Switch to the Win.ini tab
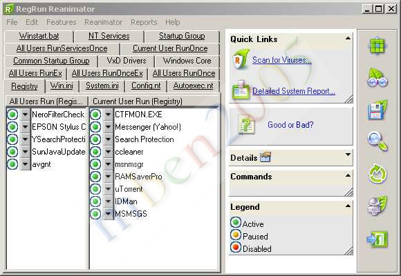Image resolution: width=401 pixels, height=276 pixels. (62, 86)
